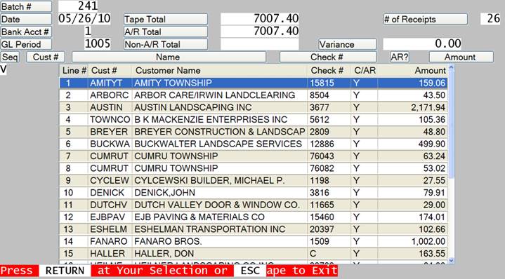Image resolution: width=505 pixels, height=279 pixels.
Task: Click the Non-A/R Total label button
Action: 166,44
